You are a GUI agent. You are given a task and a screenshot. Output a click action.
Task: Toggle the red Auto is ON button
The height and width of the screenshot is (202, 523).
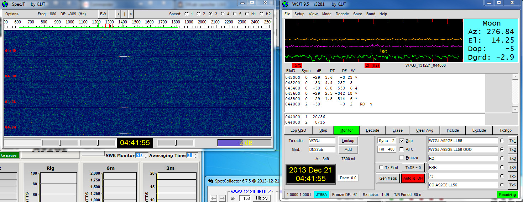coord(413,178)
